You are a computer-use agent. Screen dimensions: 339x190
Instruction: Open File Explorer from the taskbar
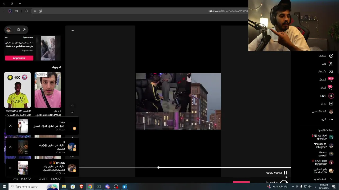point(64,187)
